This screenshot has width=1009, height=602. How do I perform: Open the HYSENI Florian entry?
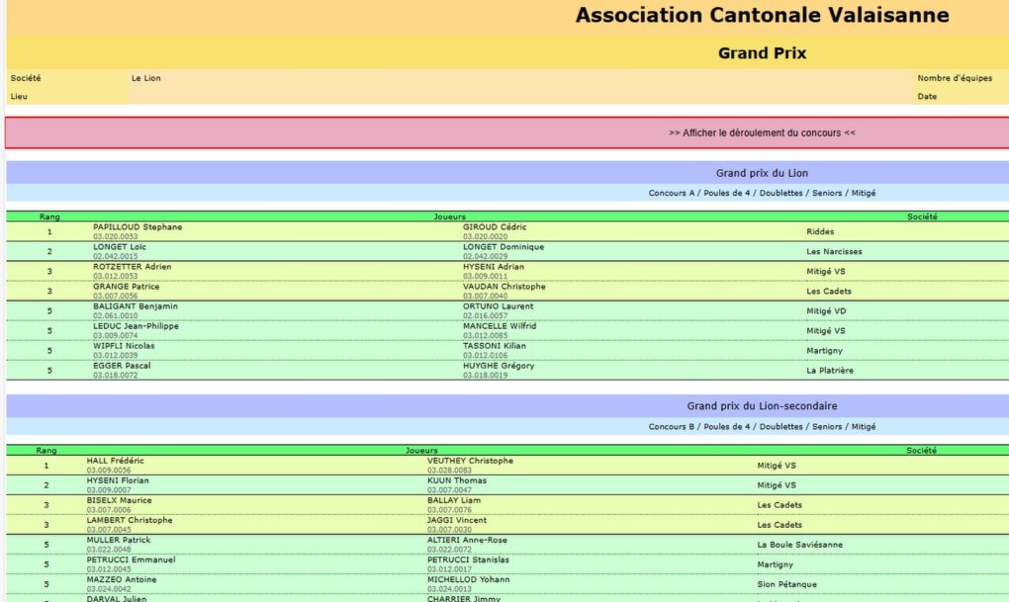pos(117,480)
